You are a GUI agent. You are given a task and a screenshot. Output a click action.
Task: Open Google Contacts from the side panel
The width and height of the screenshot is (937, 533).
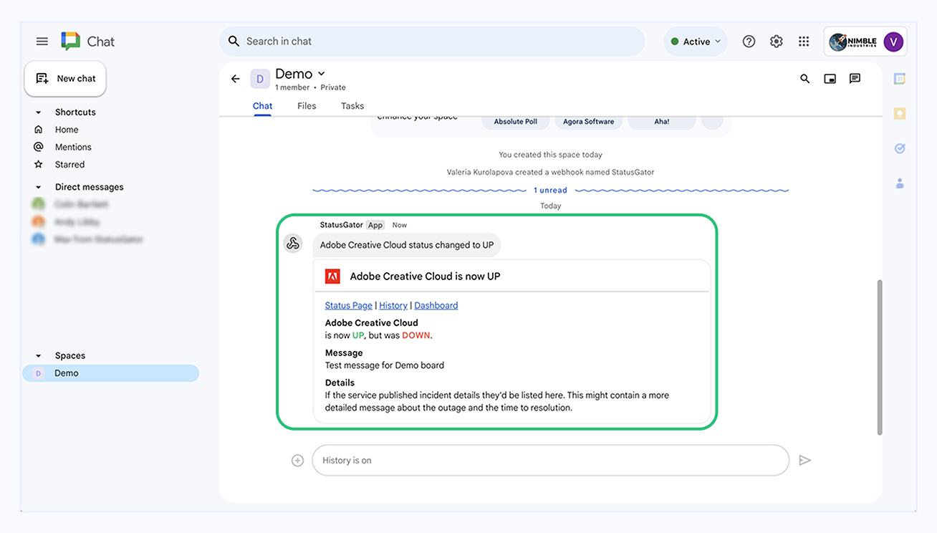(x=900, y=183)
